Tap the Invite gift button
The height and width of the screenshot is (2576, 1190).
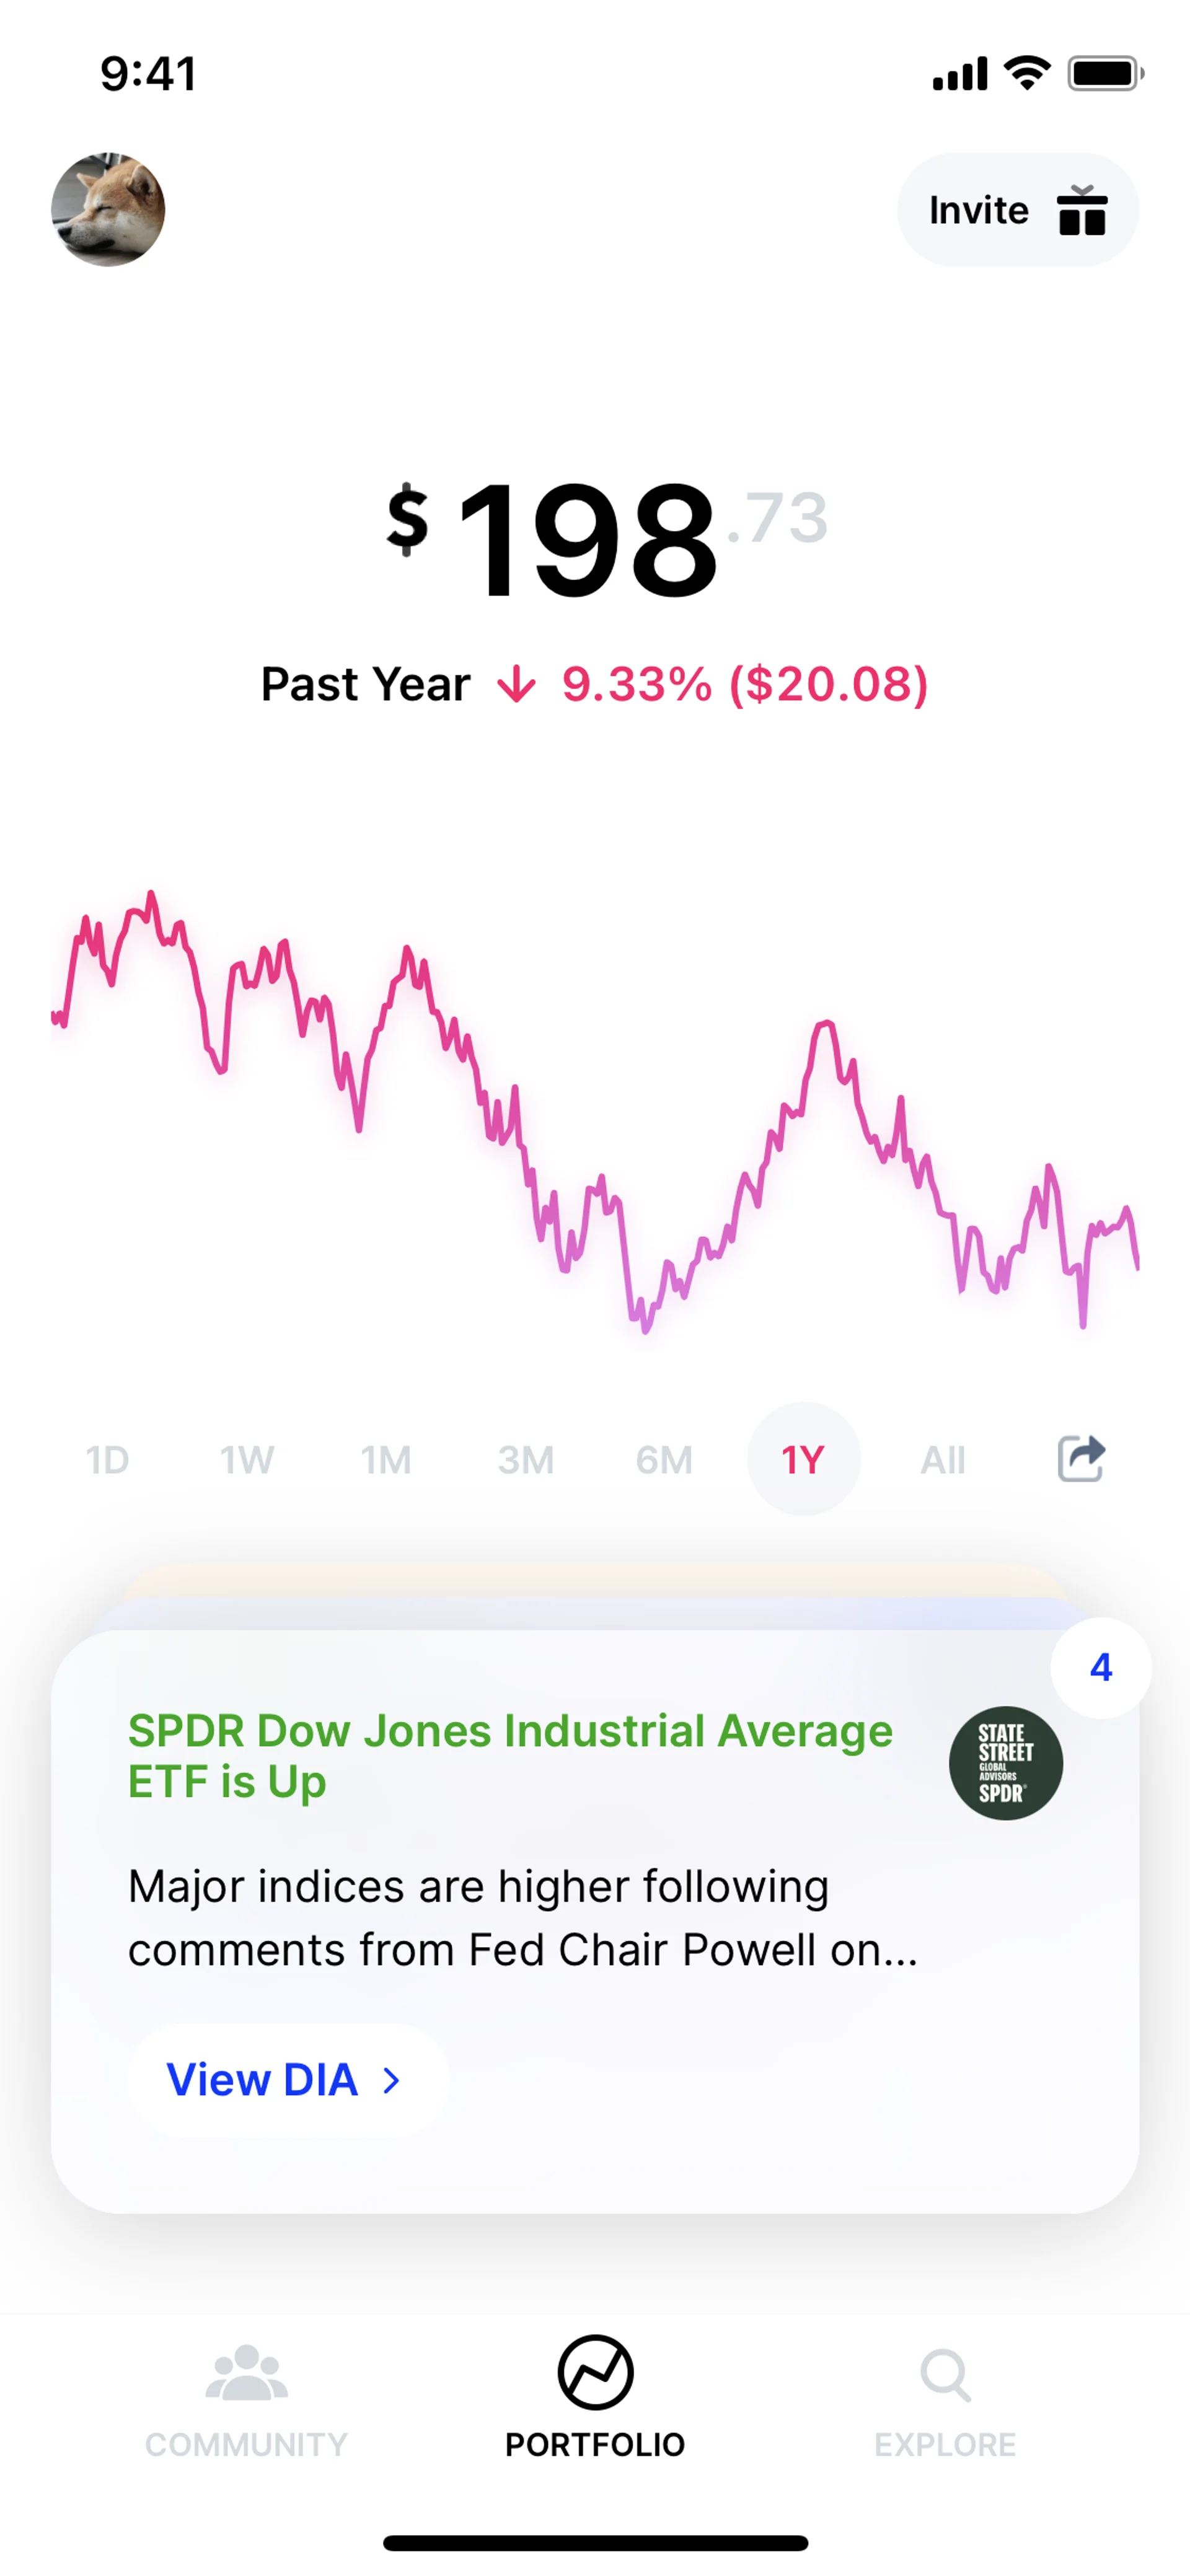[x=1017, y=210]
